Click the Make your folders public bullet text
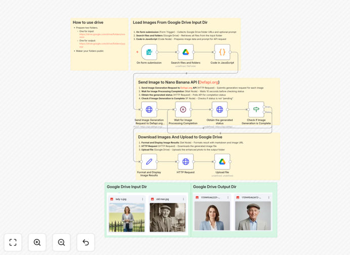350x255 pixels. click(90, 51)
